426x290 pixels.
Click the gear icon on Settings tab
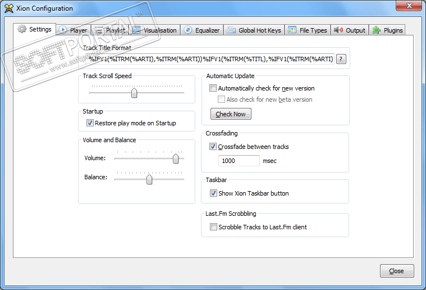click(22, 29)
